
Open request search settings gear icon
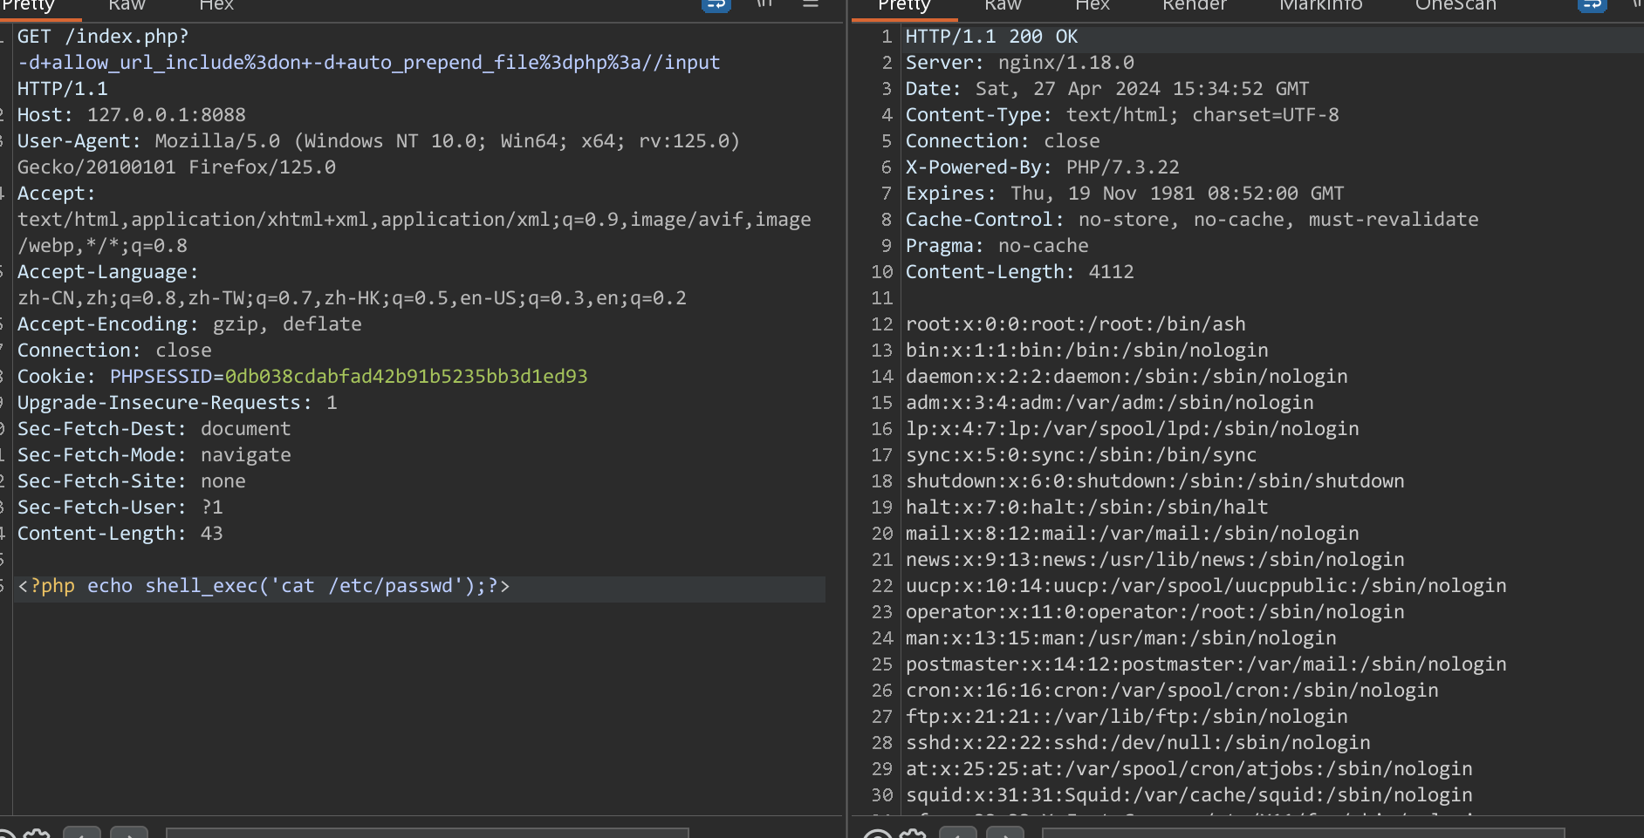pyautogui.click(x=37, y=833)
